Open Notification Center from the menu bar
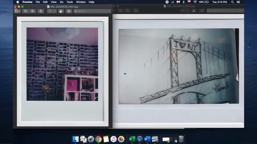 pyautogui.click(x=238, y=2)
